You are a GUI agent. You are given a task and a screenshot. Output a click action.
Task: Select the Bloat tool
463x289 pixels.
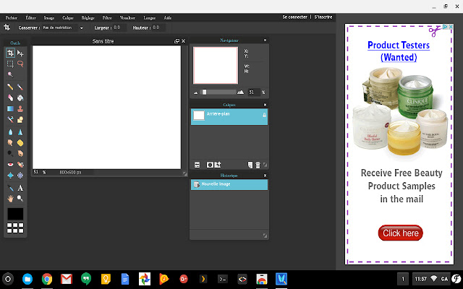tap(10, 175)
